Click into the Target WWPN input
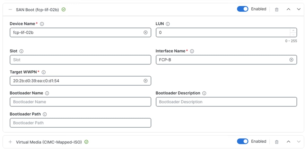 [x=80, y=81]
